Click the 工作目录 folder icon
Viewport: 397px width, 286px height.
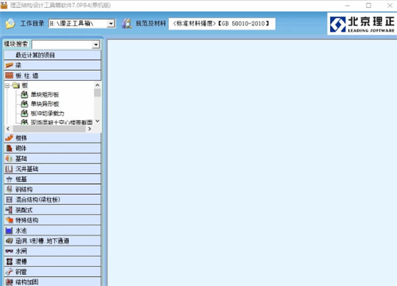tap(11, 24)
